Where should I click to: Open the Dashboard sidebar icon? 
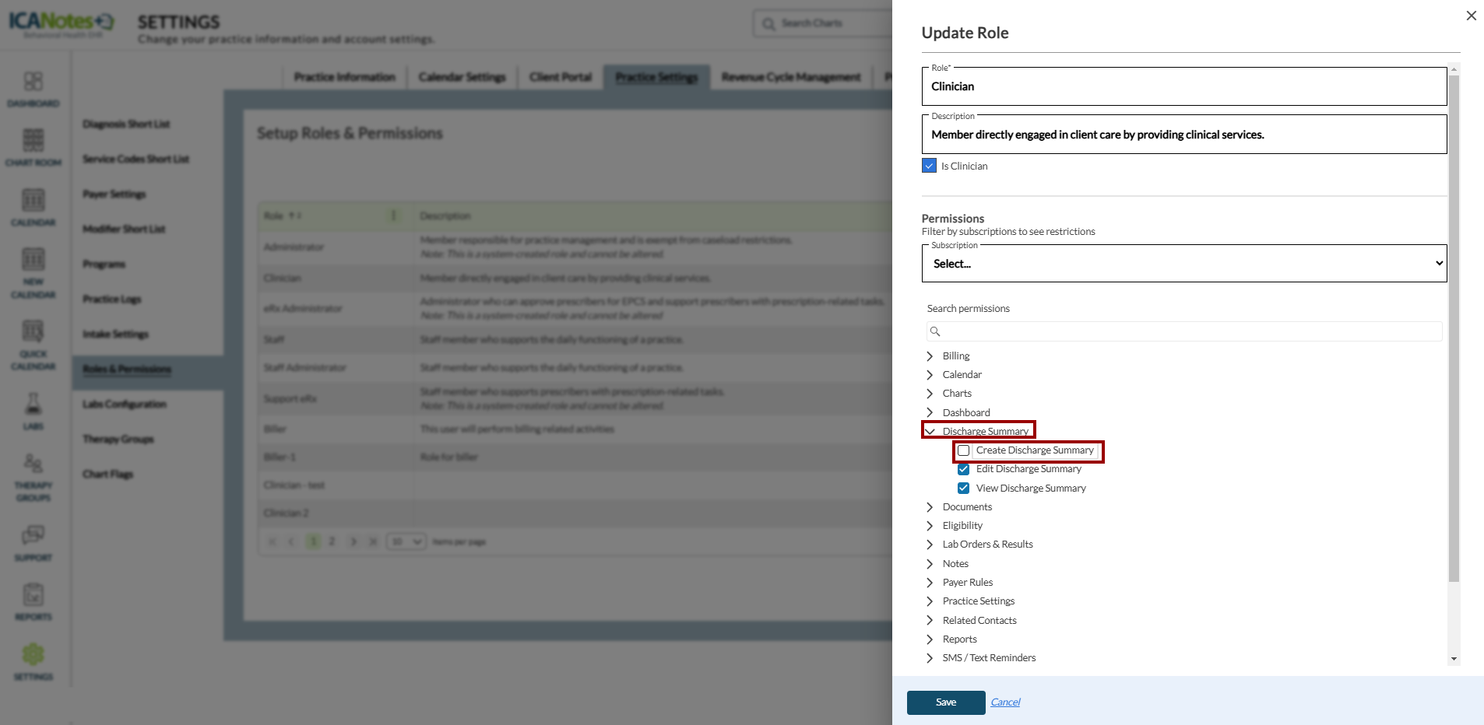33,82
